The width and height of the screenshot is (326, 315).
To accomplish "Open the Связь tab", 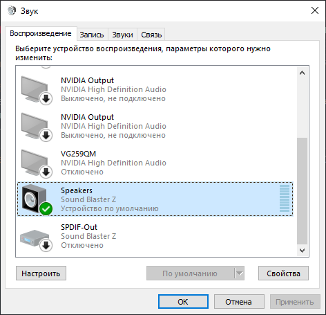I will click(x=151, y=35).
